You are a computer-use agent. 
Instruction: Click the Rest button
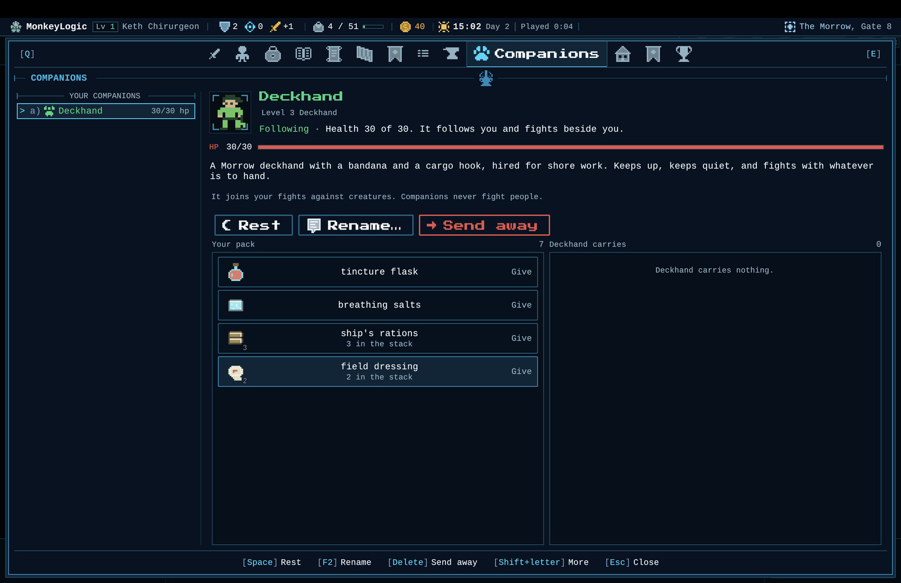254,225
